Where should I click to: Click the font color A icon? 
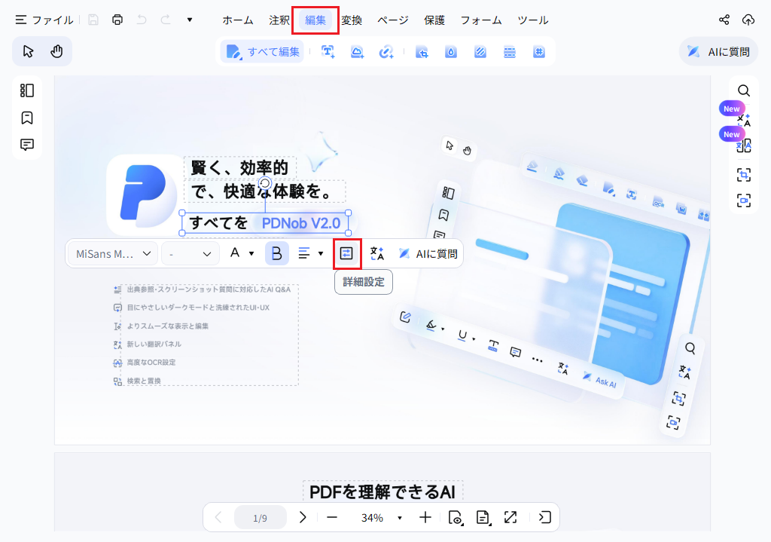coord(235,253)
